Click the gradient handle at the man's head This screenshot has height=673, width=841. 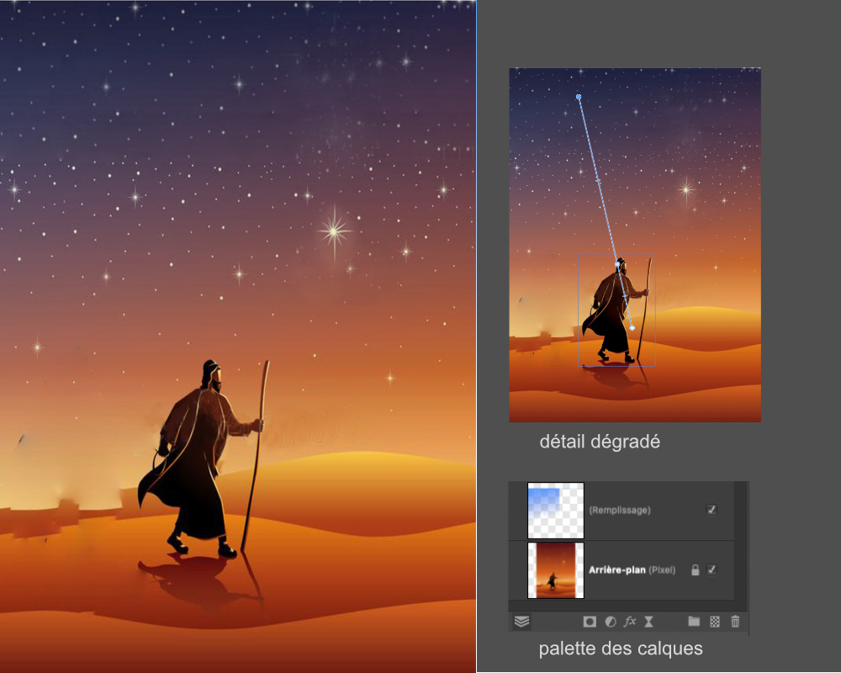tap(617, 264)
